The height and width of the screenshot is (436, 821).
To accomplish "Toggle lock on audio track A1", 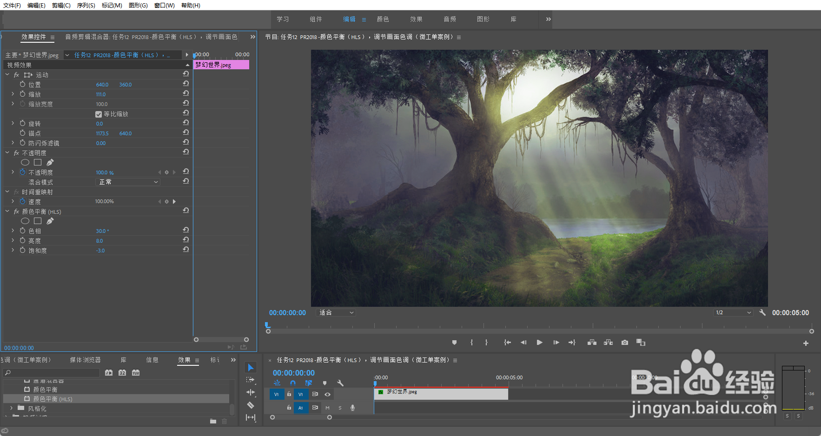I will point(289,408).
